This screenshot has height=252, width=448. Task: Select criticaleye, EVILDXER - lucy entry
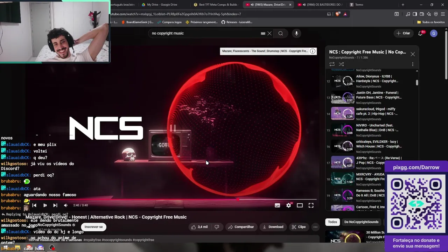coord(371,146)
